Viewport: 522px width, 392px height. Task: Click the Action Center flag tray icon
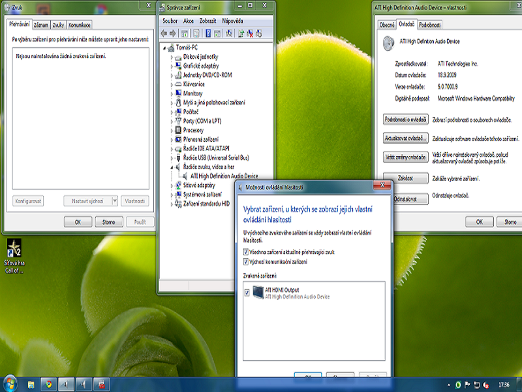tap(467, 385)
